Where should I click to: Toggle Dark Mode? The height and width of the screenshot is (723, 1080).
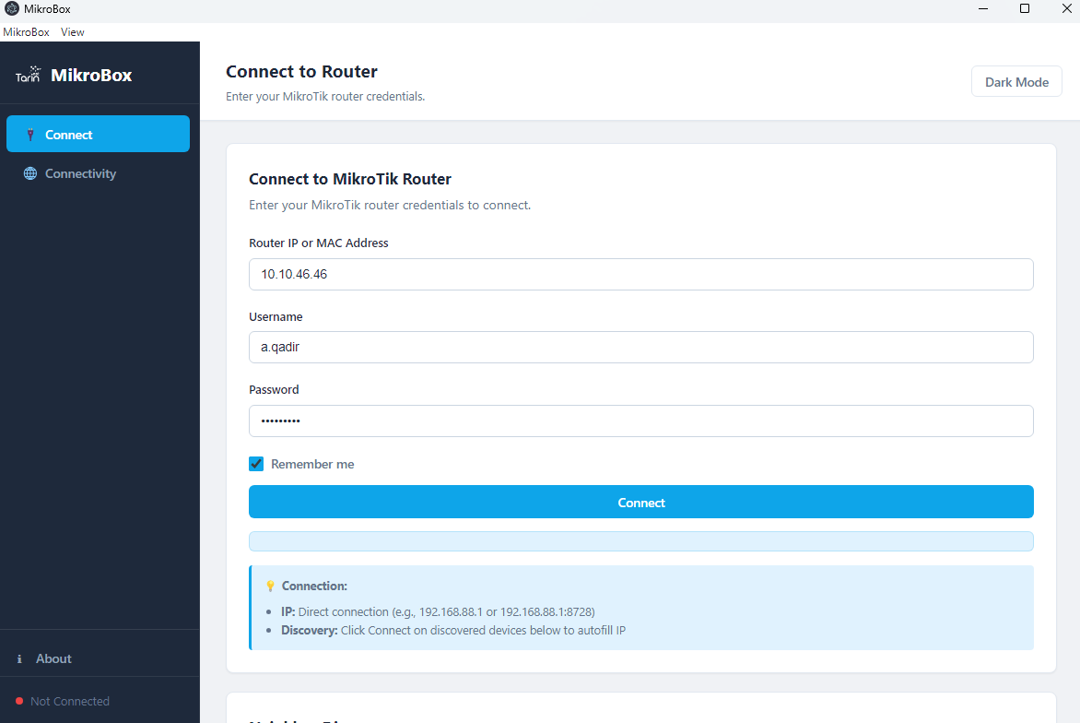[1016, 82]
